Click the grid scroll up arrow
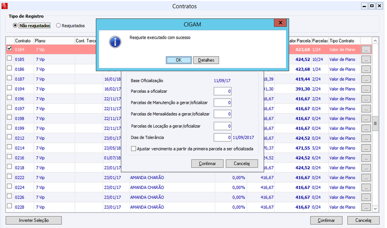 click(x=375, y=41)
